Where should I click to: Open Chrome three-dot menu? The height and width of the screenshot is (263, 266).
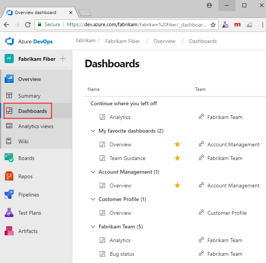[x=263, y=25]
